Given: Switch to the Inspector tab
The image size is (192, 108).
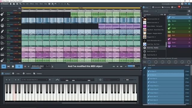Looking at the screenshot, I should coord(27,73).
